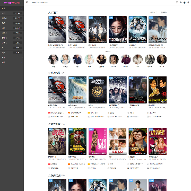Open the black poster with golden emblem
The image size is (191, 191).
[98, 90]
